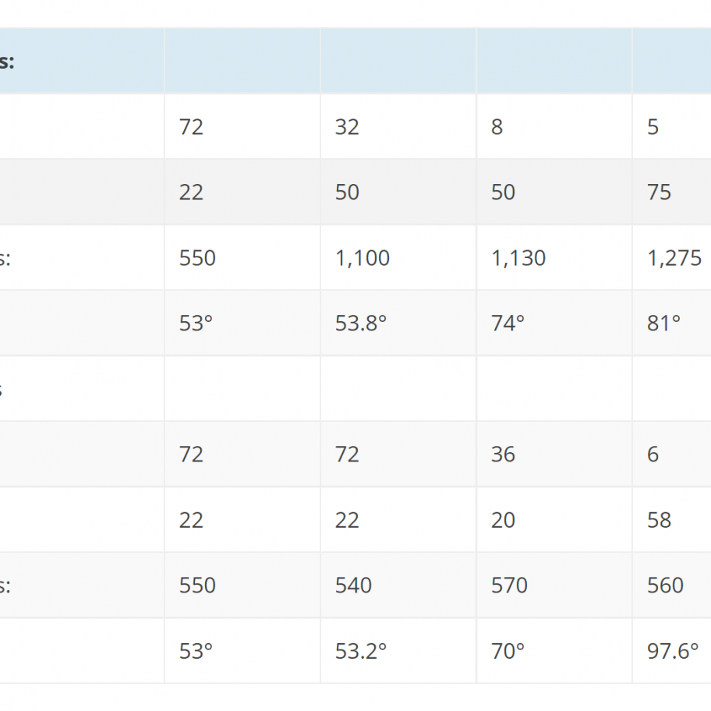Select the 53.8° cell
Screen dimensions: 711x711
point(398,323)
